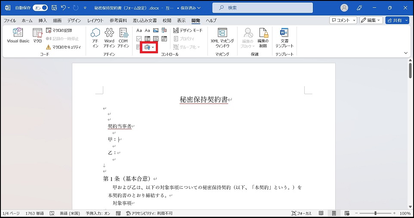Start recording a macro
Image resolution: width=414 pixels, height=218 pixels.
[59, 31]
